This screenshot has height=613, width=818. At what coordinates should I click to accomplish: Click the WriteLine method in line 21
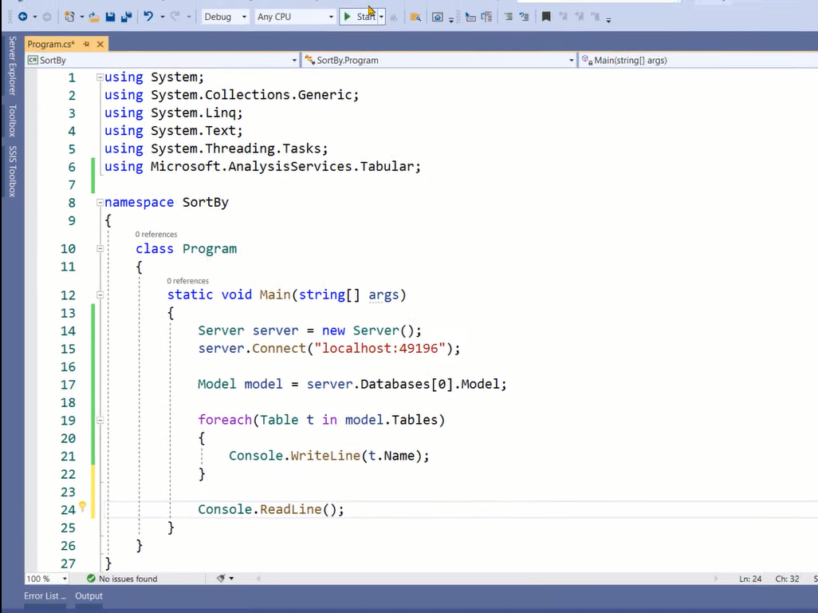coord(325,456)
